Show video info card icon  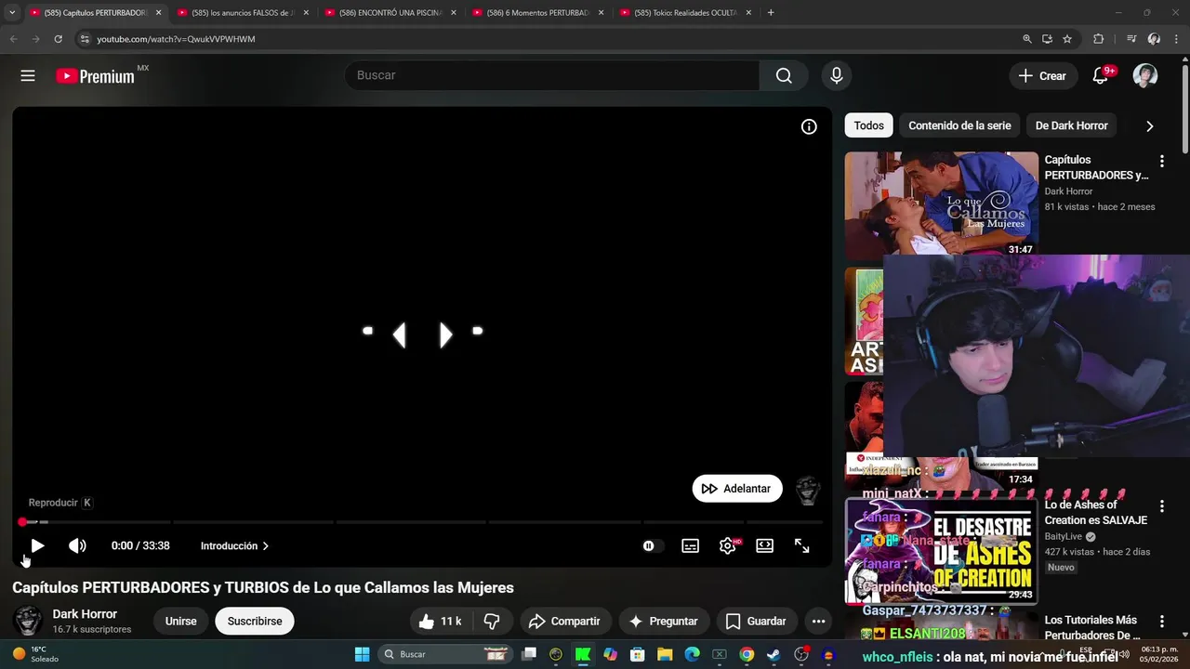click(809, 126)
